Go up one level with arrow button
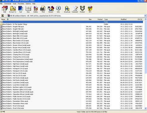This screenshot has height=113, width=147. pyautogui.click(x=2, y=16)
